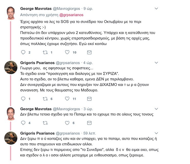This screenshot has height=164, width=190.
Task: Click Grigoris Psarianos avatar on 4 ώρ. tweet
Action: (x=11, y=68)
